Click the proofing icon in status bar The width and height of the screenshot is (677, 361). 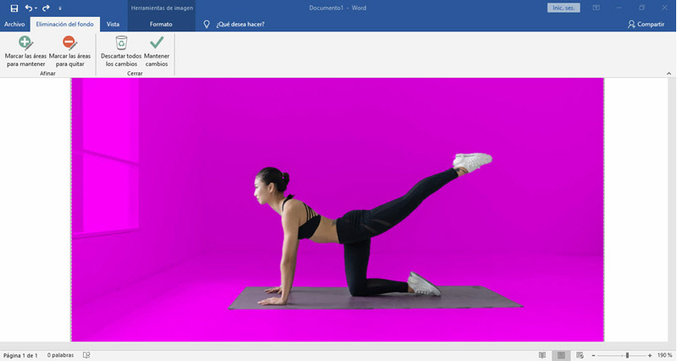pos(86,355)
